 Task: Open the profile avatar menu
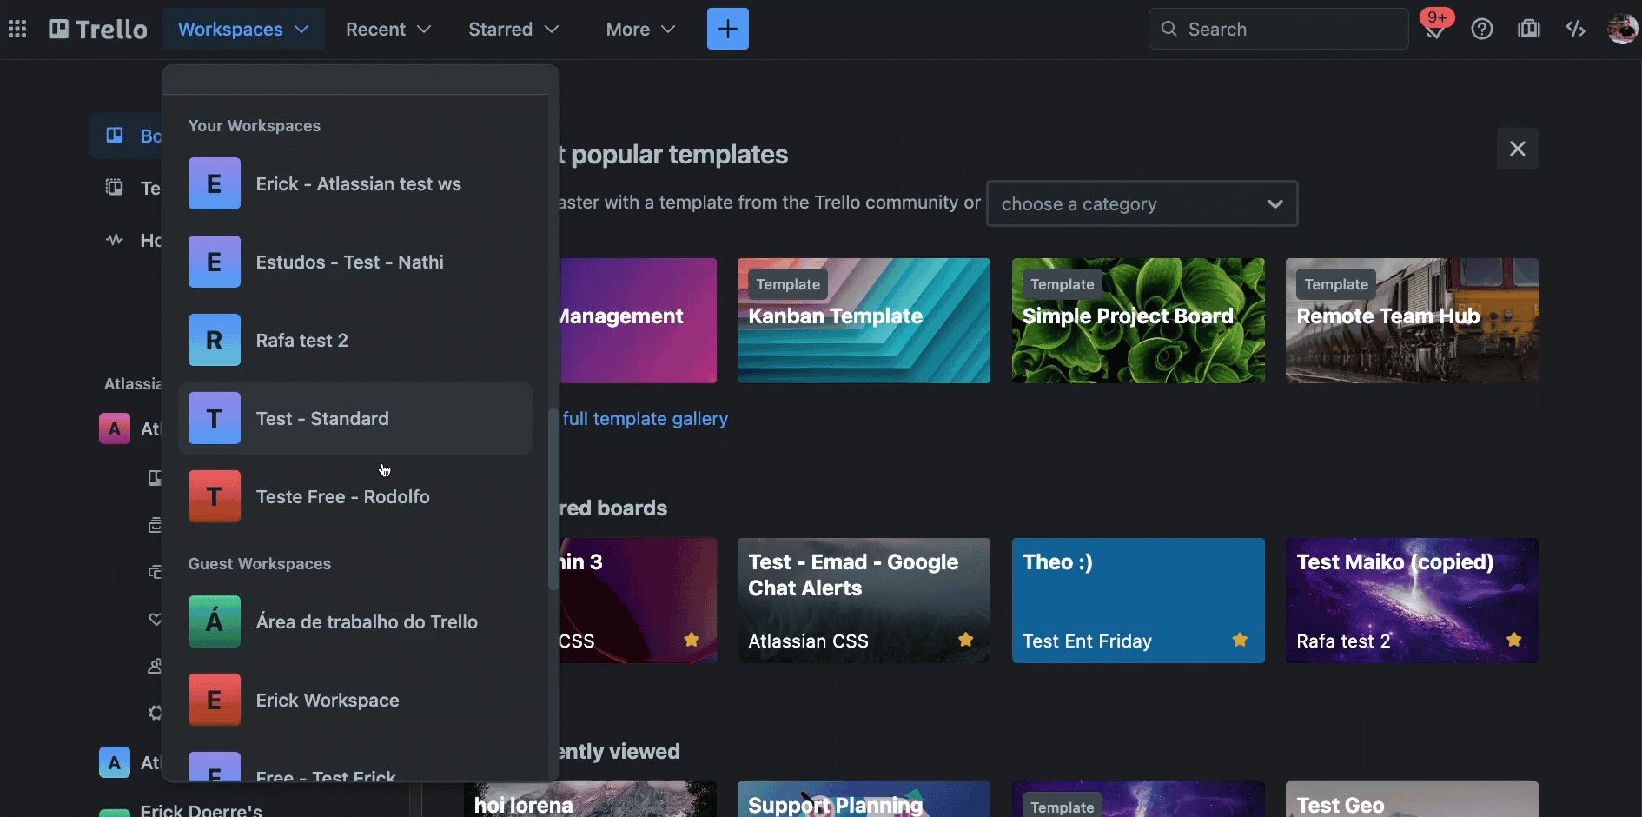click(1622, 30)
